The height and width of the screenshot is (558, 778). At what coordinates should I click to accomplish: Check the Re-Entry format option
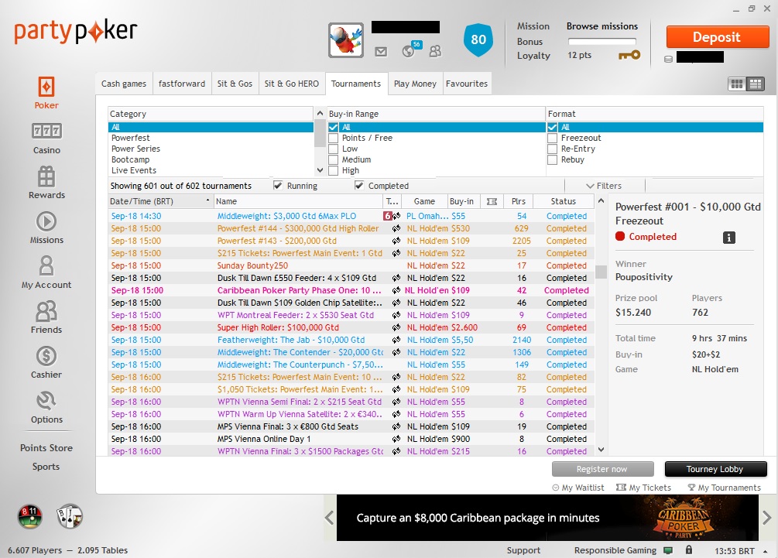click(x=552, y=149)
